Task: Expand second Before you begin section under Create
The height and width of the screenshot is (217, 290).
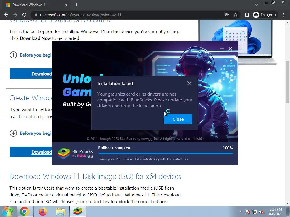Action: pyautogui.click(x=31, y=133)
